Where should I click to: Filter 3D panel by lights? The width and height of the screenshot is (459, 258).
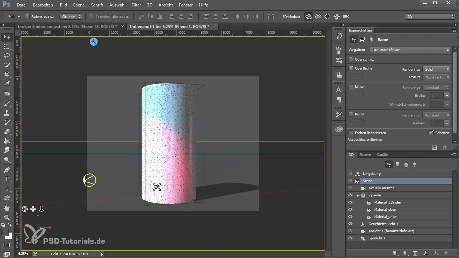415,164
